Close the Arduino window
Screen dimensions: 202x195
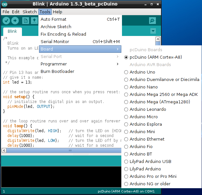tap(158, 4)
